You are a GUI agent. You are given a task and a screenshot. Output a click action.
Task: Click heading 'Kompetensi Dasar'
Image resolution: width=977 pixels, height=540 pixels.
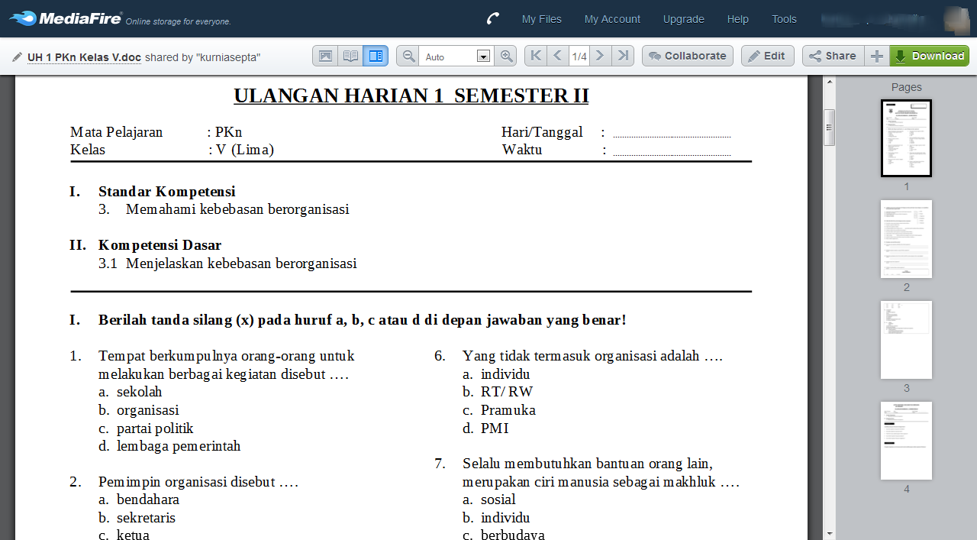click(x=160, y=245)
